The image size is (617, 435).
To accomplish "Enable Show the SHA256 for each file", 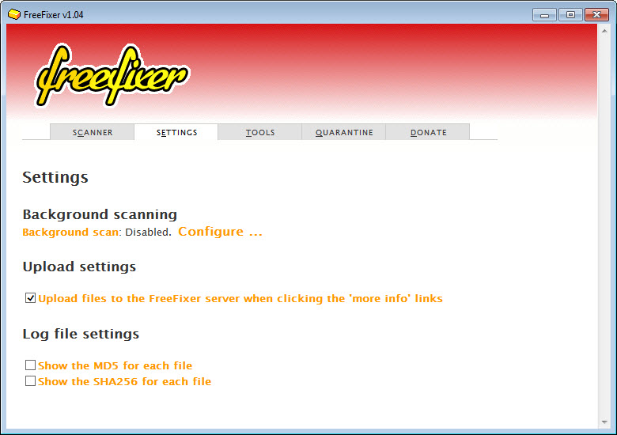I will [x=30, y=380].
